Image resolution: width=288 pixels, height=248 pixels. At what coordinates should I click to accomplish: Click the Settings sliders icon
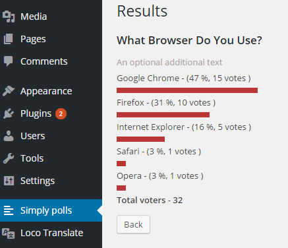tap(9, 181)
